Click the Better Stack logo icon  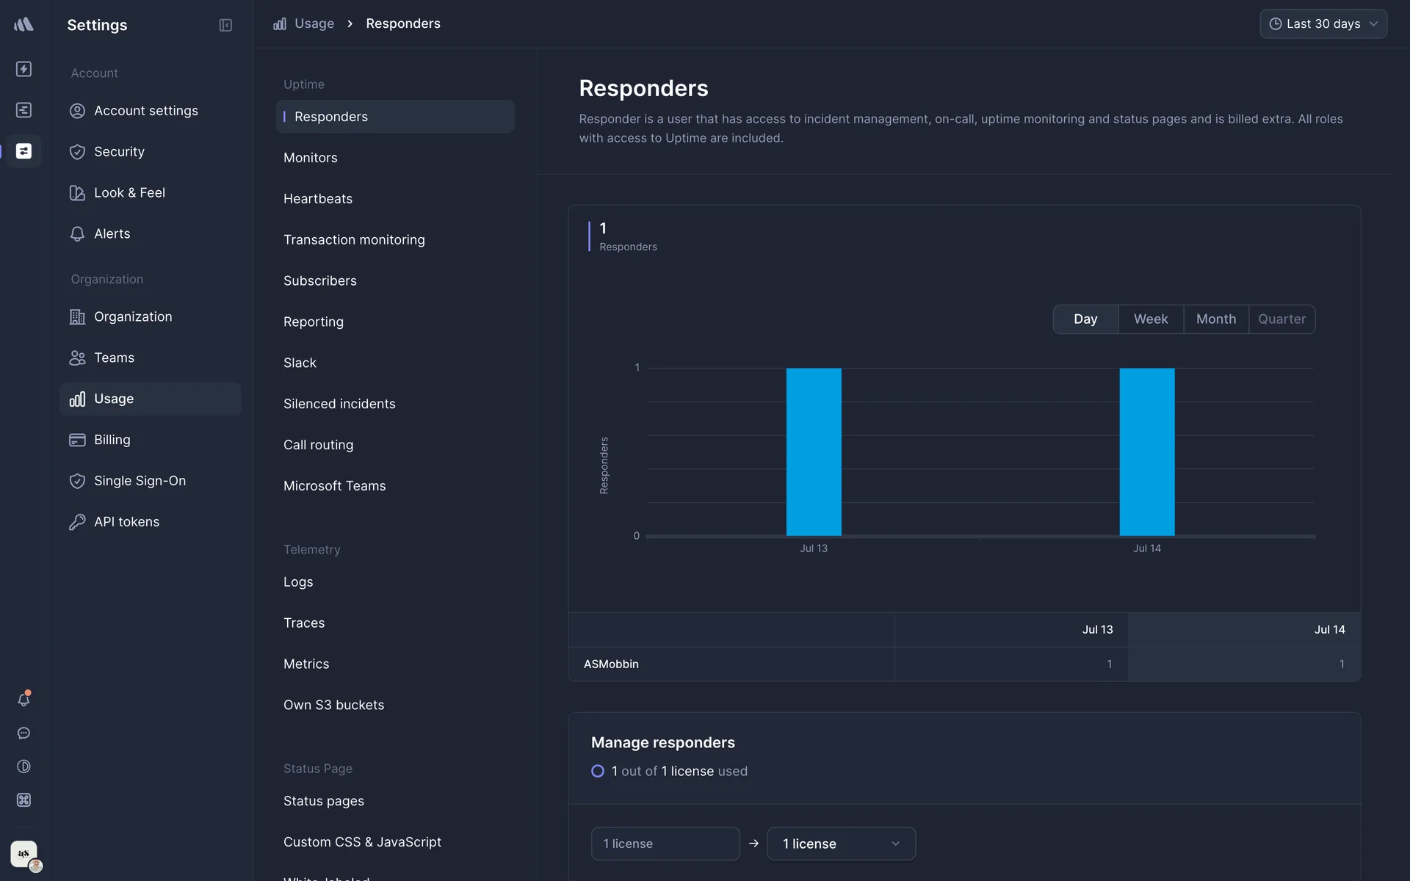[x=23, y=24]
